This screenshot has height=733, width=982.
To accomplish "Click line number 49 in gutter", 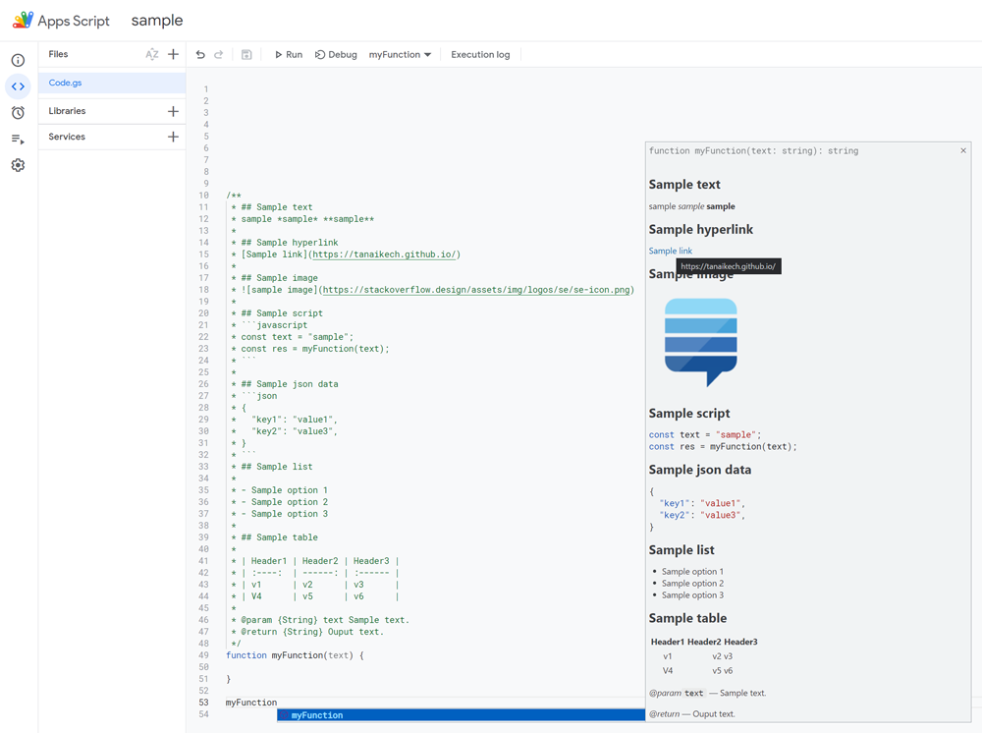I will 203,655.
